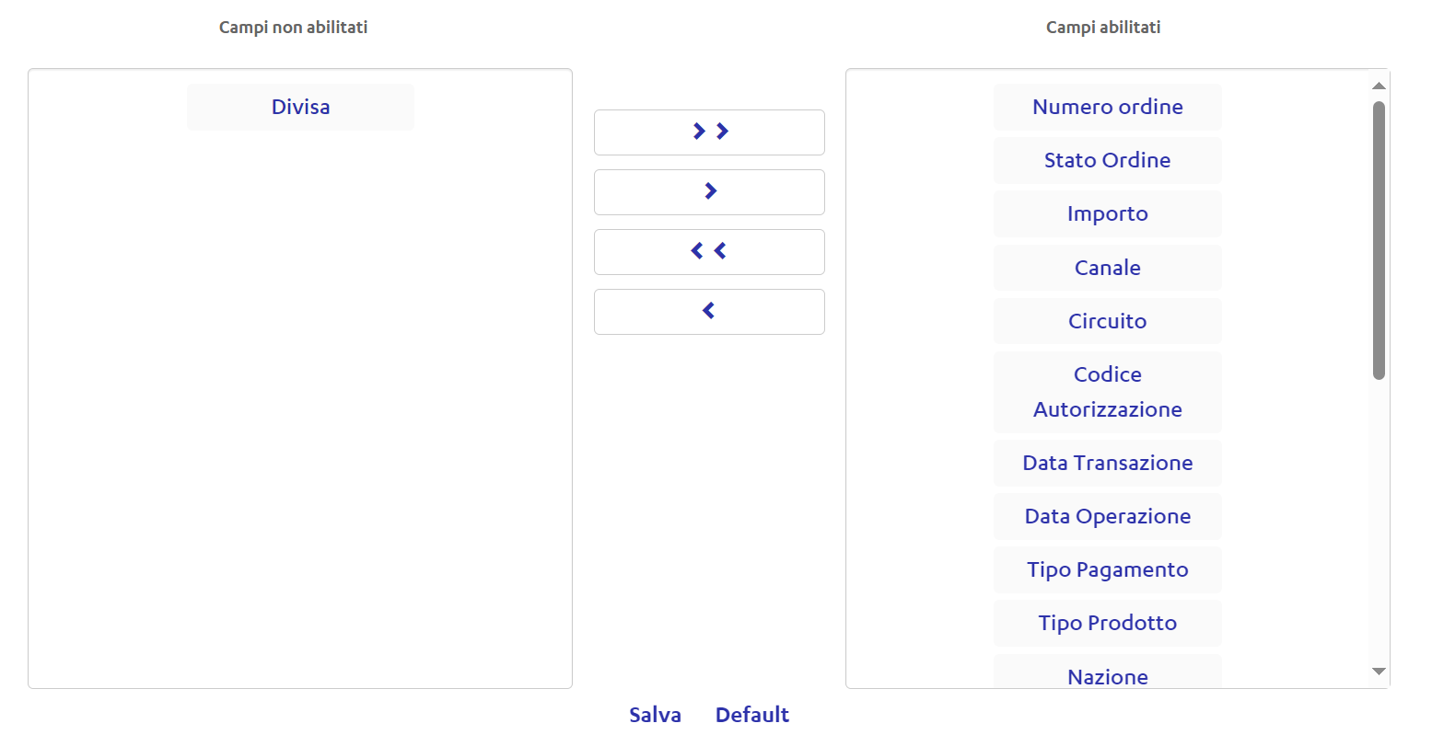The height and width of the screenshot is (735, 1432).
Task: Select the Numero ordine field
Action: click(1107, 107)
